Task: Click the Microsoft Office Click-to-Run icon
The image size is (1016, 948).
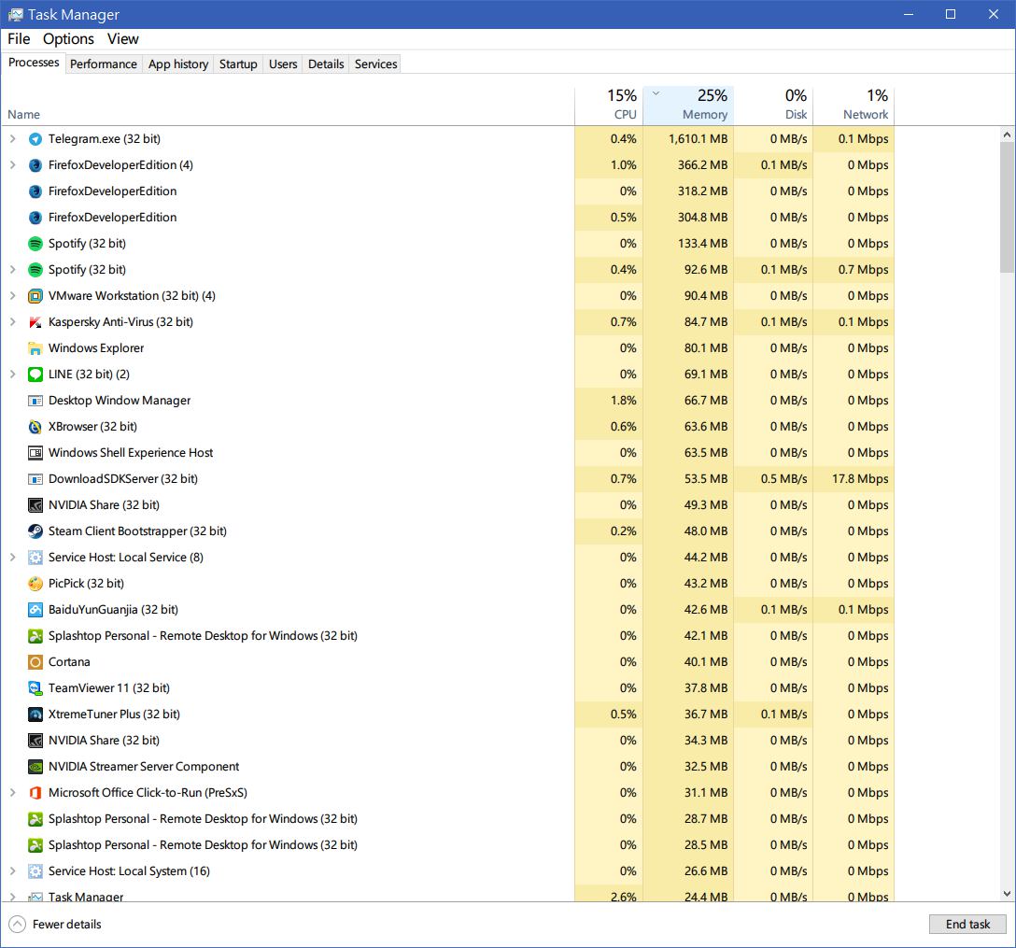Action: click(x=35, y=792)
